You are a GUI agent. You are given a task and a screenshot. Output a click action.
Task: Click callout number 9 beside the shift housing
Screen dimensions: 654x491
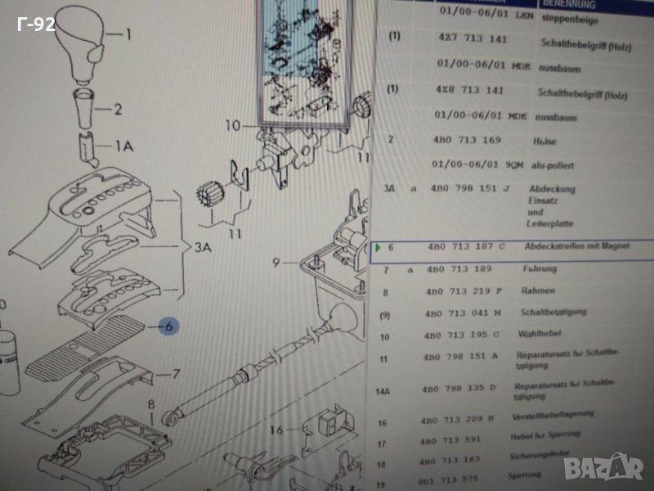[x=276, y=263]
